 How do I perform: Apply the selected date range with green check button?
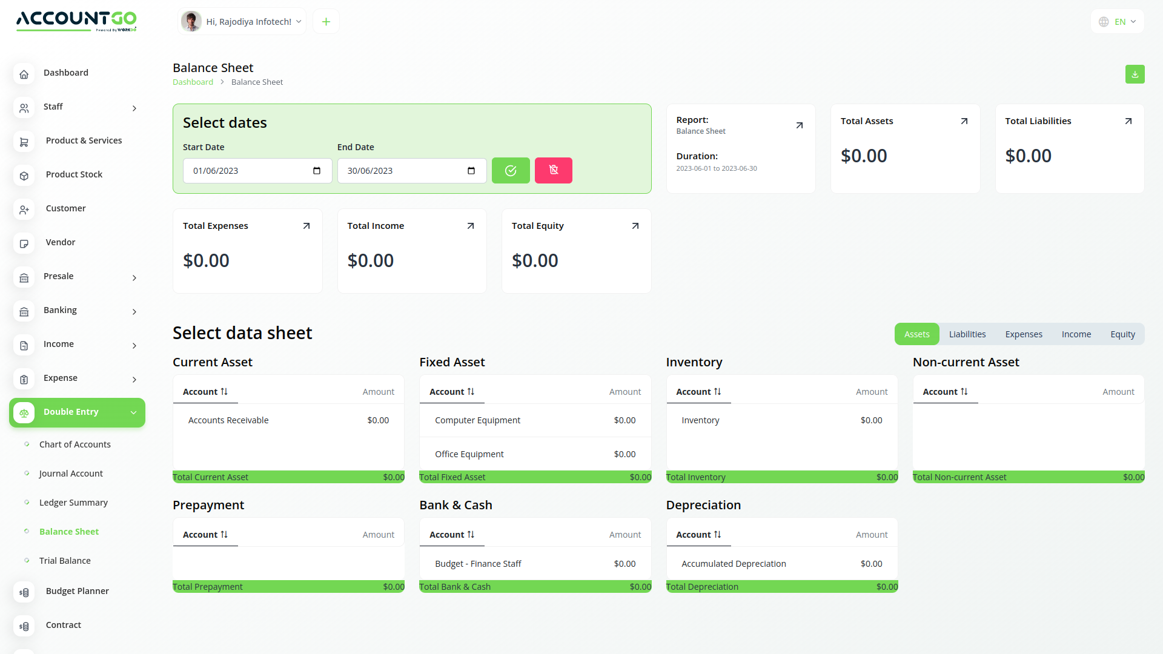pos(511,171)
